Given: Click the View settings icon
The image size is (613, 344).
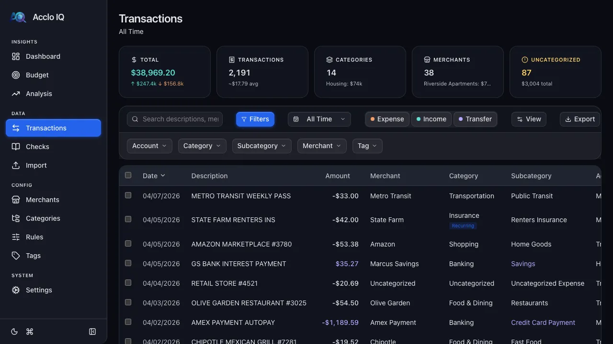Looking at the screenshot, I should click(520, 119).
